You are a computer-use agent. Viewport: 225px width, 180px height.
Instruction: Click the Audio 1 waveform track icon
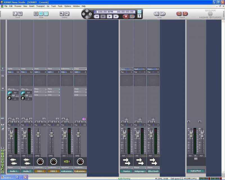coord(13,161)
